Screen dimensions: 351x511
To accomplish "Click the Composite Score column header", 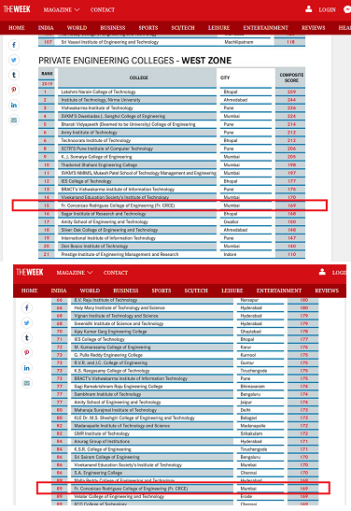I will click(291, 78).
